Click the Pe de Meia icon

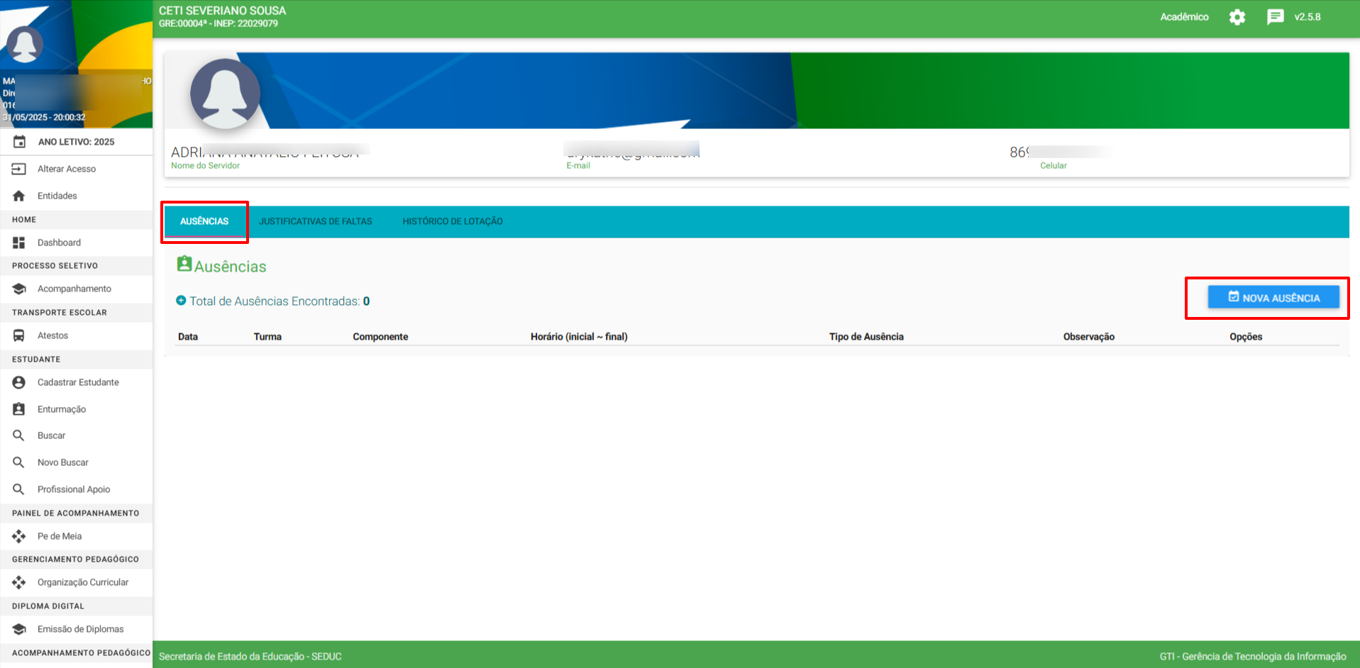[x=19, y=536]
